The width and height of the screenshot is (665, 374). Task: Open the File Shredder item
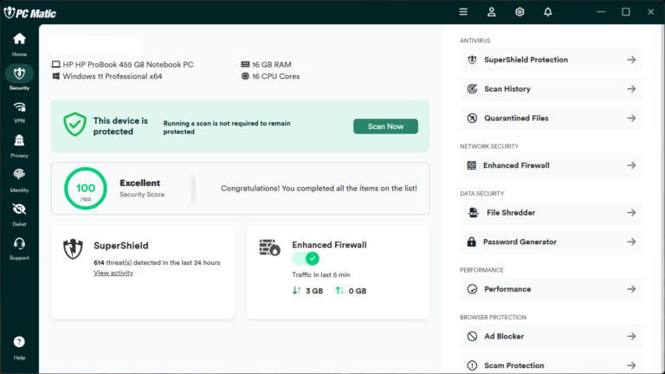coord(552,213)
